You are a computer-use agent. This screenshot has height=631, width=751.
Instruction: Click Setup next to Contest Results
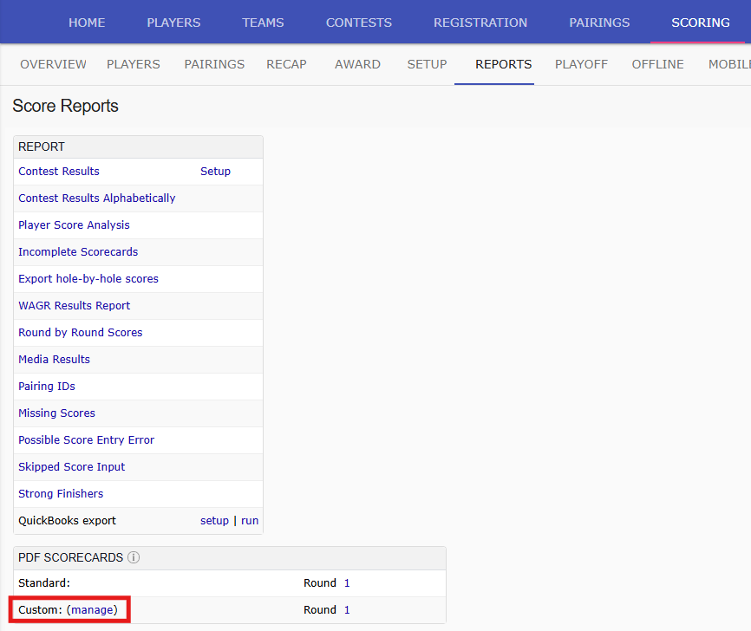[215, 172]
